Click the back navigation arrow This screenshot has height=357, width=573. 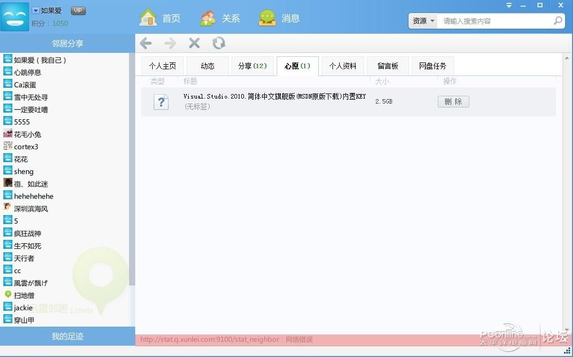[x=146, y=43]
